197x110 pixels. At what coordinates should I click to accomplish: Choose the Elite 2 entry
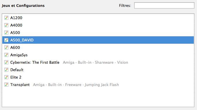pos(98,77)
